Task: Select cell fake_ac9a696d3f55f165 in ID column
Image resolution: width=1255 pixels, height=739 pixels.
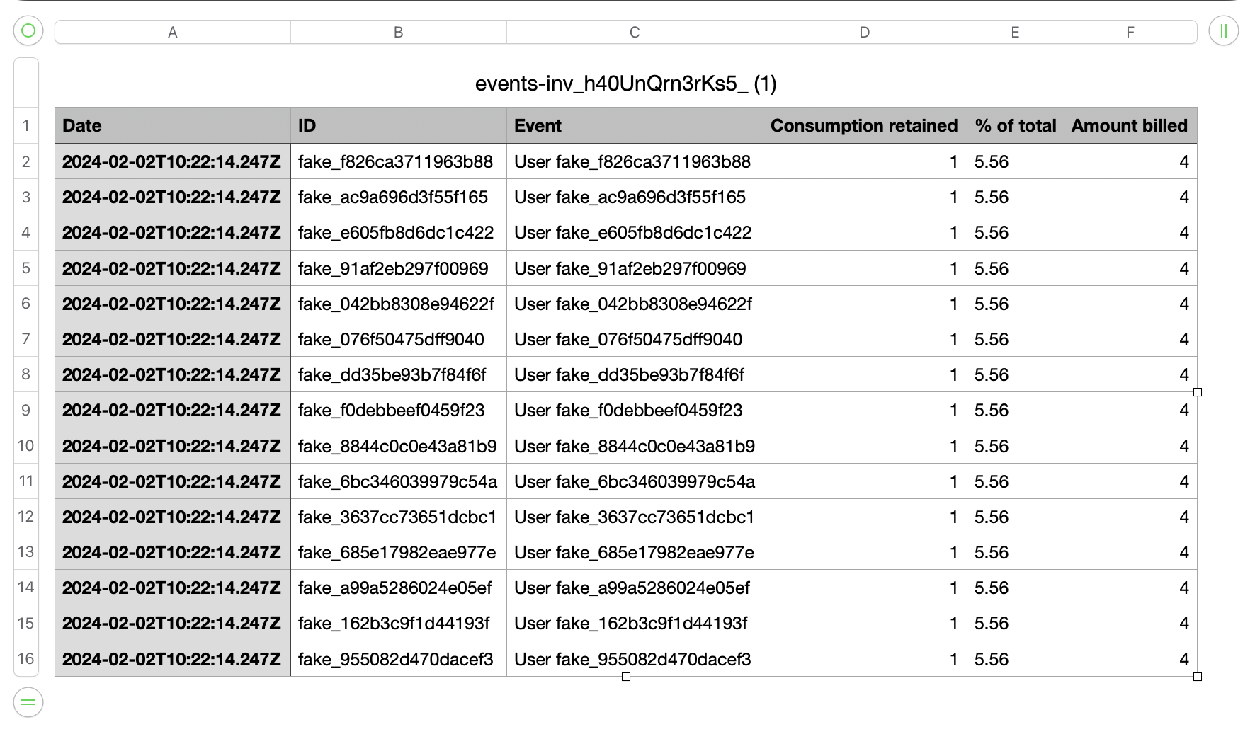Action: click(399, 197)
